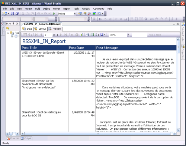The height and width of the screenshot is (146, 186).
Task: Click the Post Date column header
Action: pyautogui.click(x=82, y=48)
